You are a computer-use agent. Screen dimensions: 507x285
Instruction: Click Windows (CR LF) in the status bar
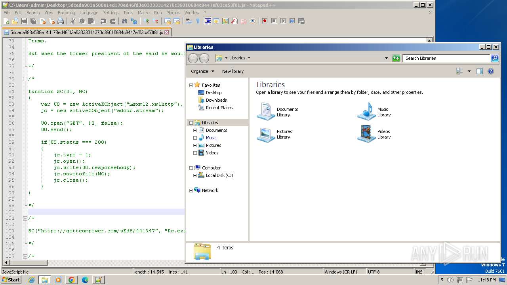(x=341, y=272)
